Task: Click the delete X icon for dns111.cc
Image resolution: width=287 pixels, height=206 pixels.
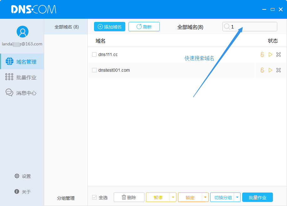Action: point(278,54)
